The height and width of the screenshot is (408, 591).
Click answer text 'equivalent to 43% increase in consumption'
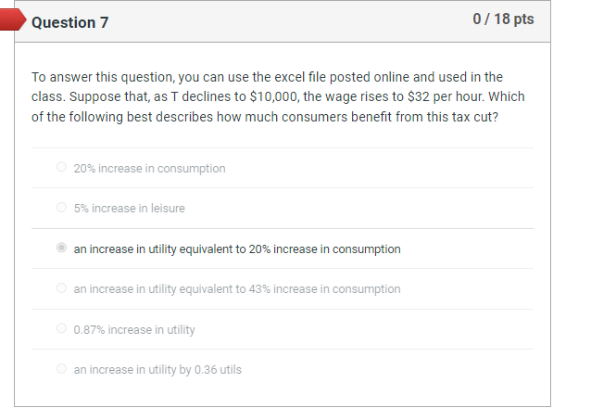coord(237,288)
